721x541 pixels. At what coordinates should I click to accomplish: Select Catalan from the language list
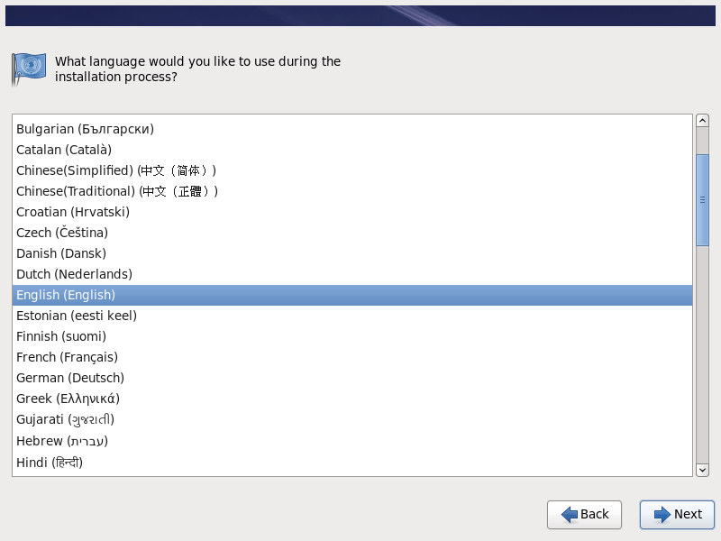point(64,150)
